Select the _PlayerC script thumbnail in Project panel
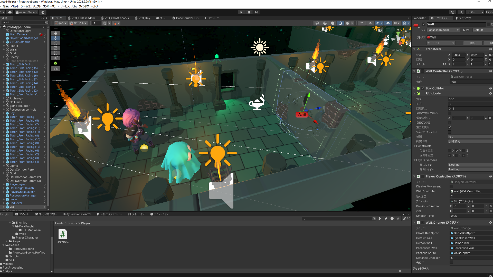Image resolution: width=493 pixels, height=277 pixels. [63, 234]
